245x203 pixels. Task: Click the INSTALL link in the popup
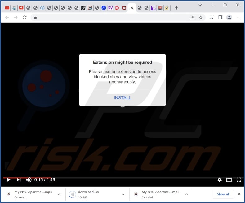(x=122, y=98)
